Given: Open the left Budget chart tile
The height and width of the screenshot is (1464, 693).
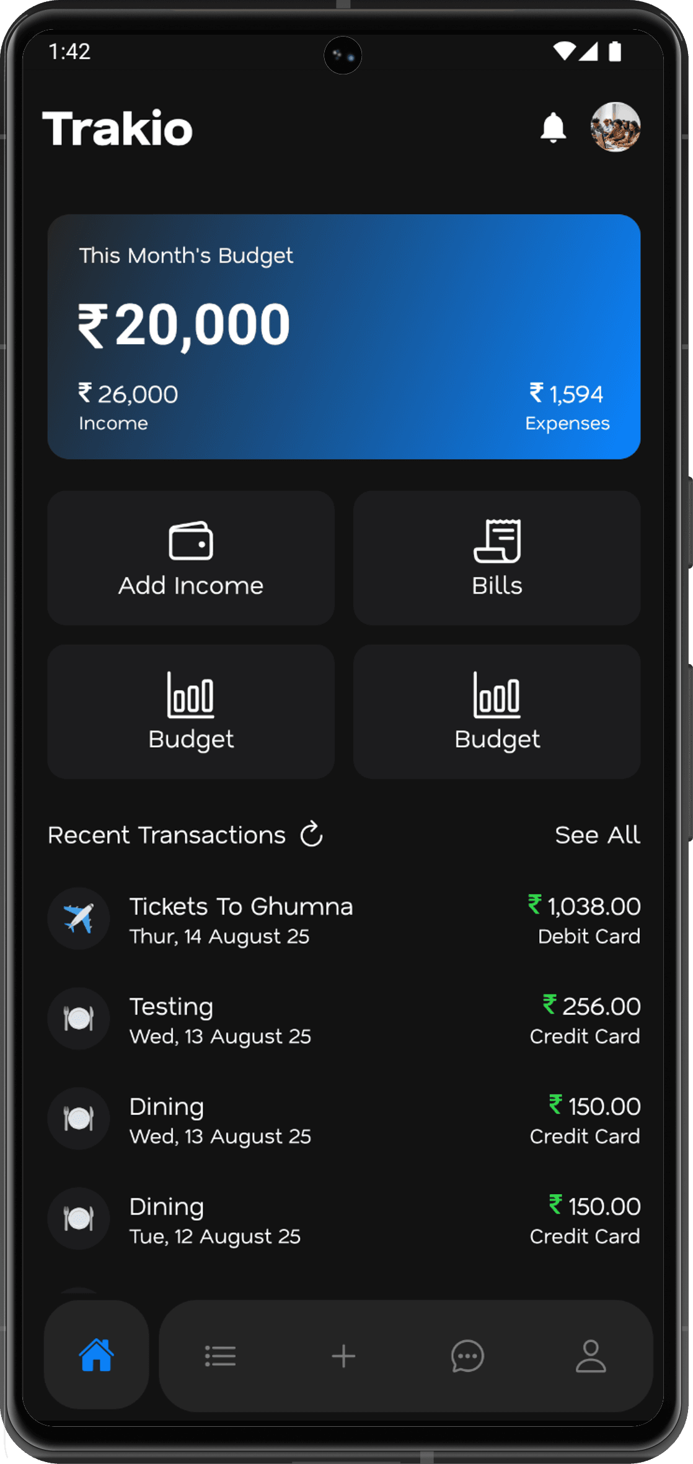Looking at the screenshot, I should [191, 712].
